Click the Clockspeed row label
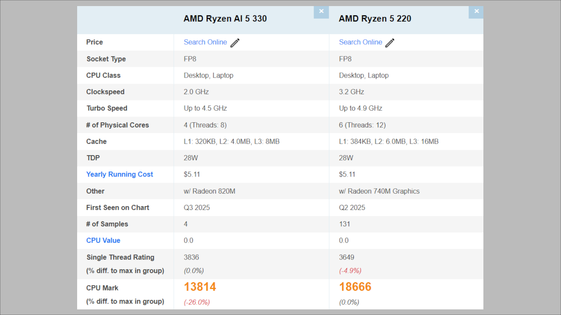The image size is (561, 315). 105,91
